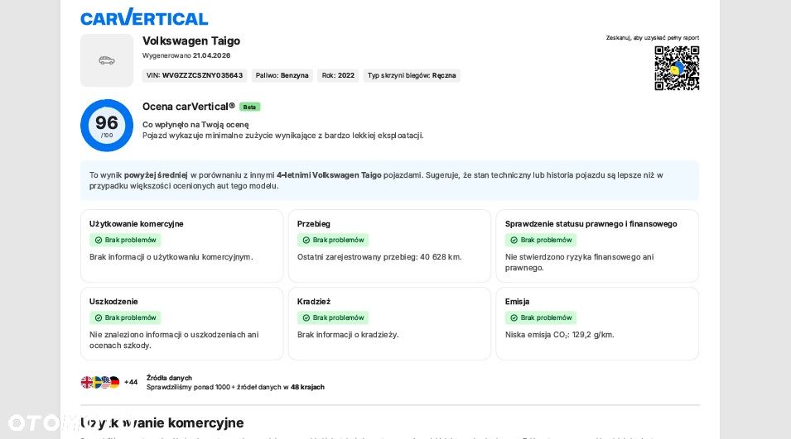Click the Wygenerowano 21.04.2026 date
Image resolution: width=791 pixels, height=439 pixels.
[x=186, y=55]
